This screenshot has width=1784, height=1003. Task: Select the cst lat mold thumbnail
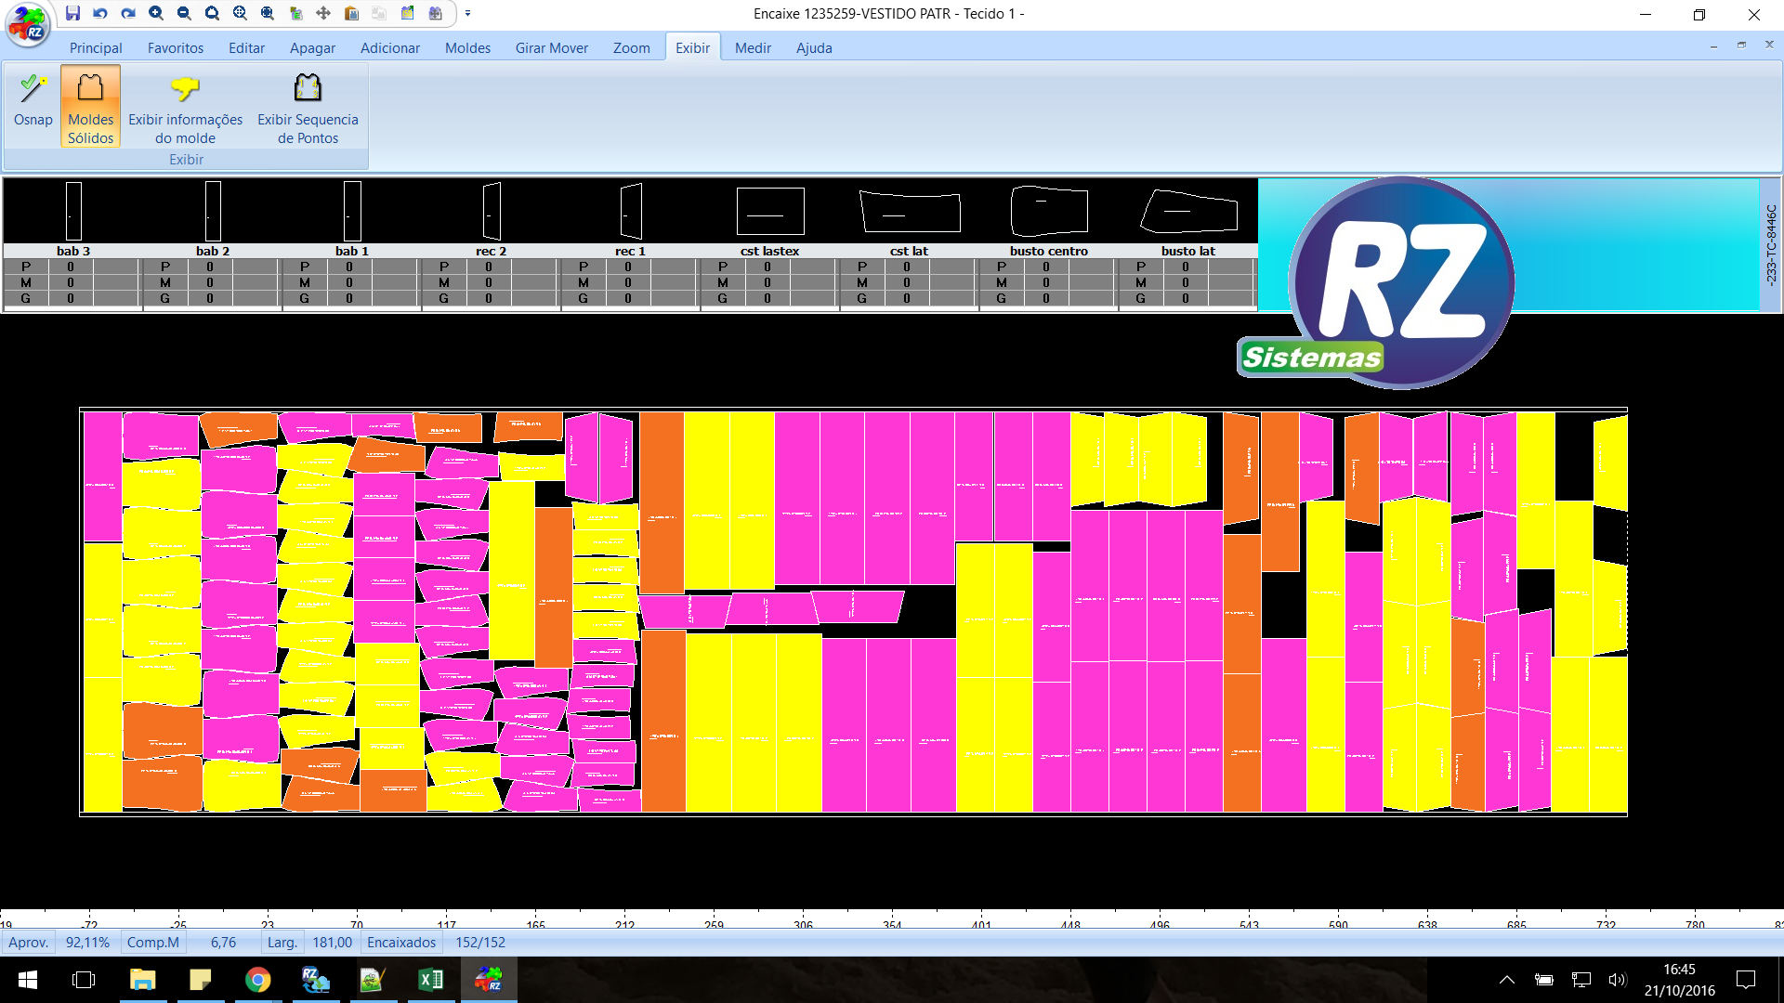coord(910,212)
